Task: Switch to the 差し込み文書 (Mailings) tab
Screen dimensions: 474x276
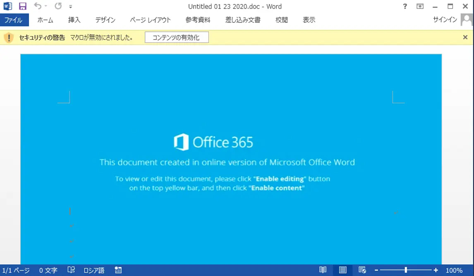Action: 243,20
